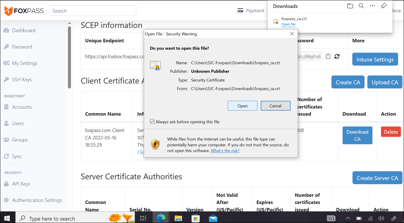Viewport: 404px width, 223px height.
Task: Uncheck Always ask before opening this file
Action: pyautogui.click(x=152, y=122)
